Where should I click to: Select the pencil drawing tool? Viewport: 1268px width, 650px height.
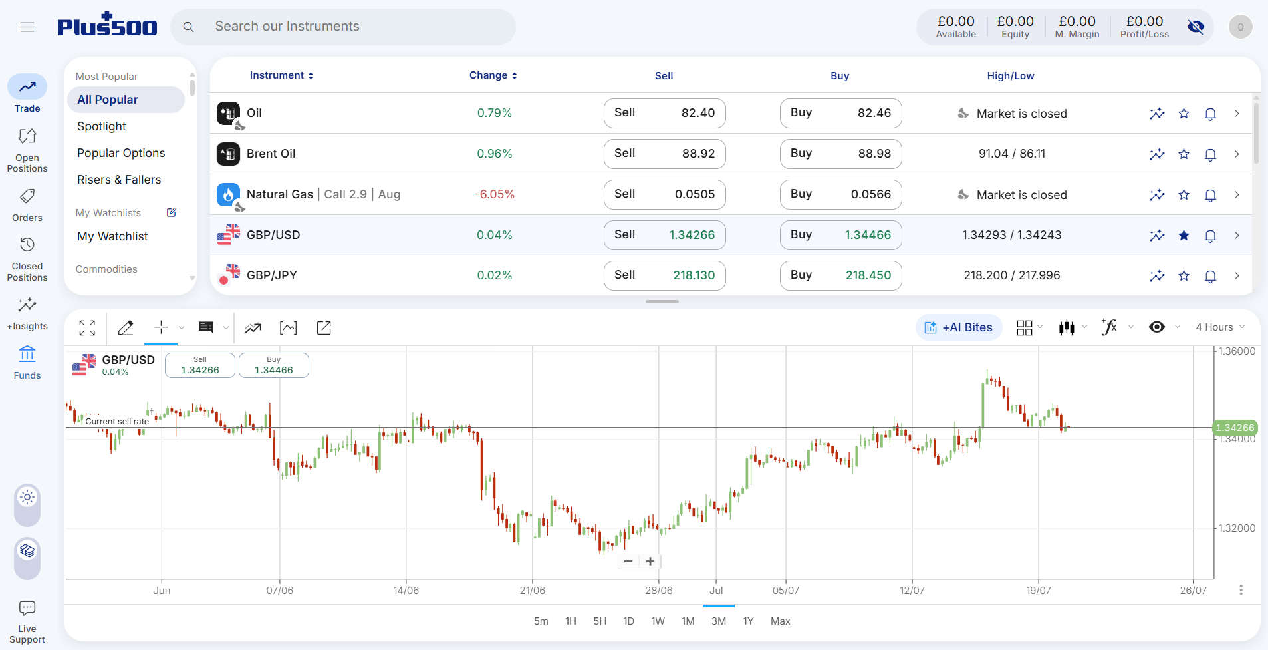pos(126,327)
